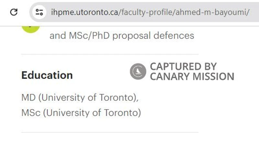Click the divider line below MSc entry
Screen dimensions: 259x142
[110, 132]
